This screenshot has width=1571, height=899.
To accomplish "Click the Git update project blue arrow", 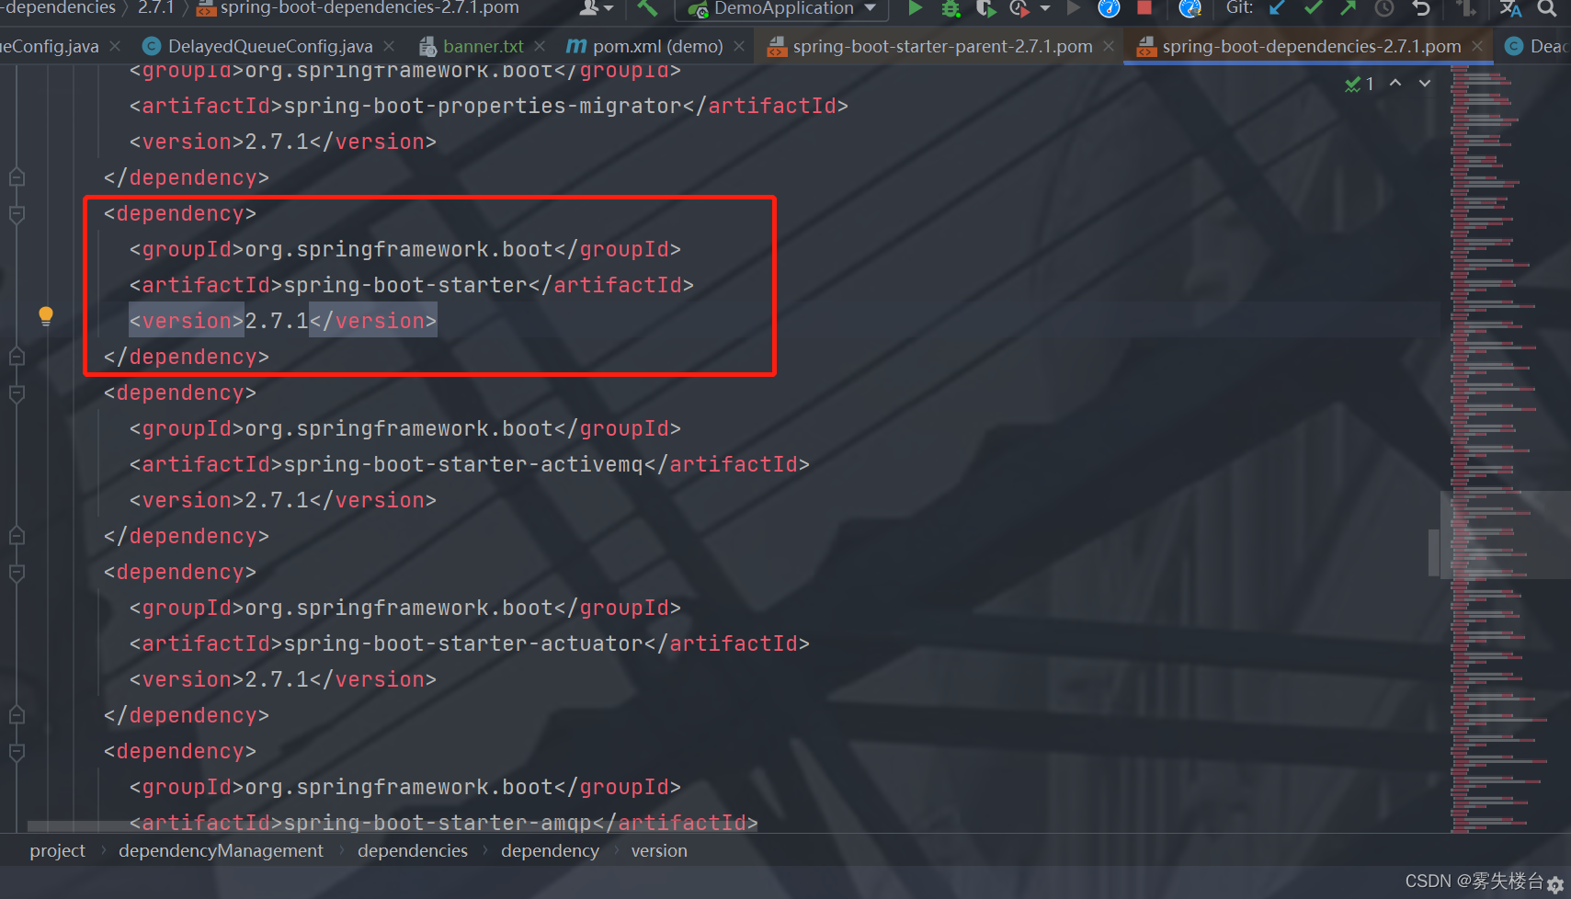I will [x=1277, y=8].
